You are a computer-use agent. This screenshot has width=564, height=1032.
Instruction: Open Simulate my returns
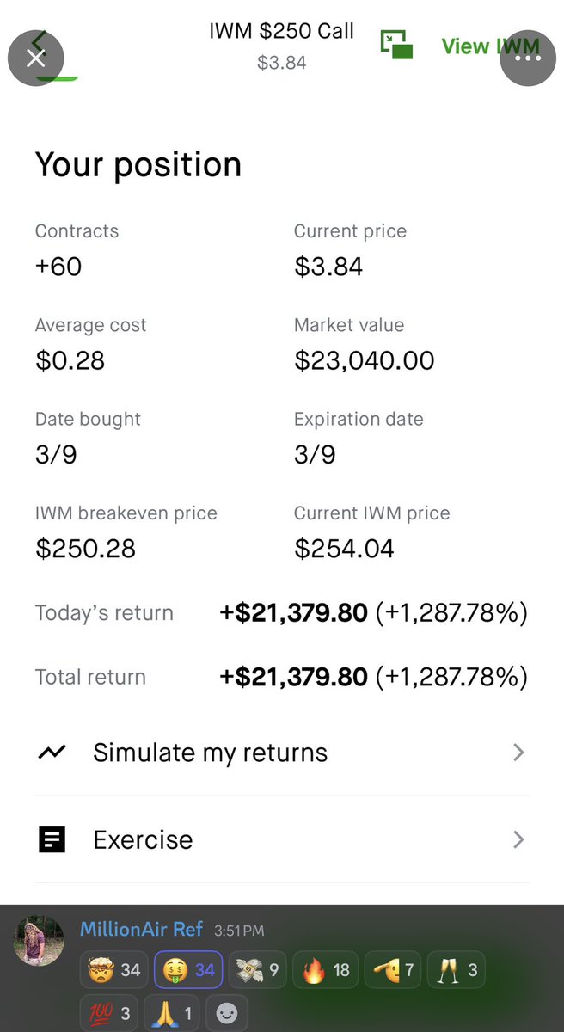tap(282, 752)
